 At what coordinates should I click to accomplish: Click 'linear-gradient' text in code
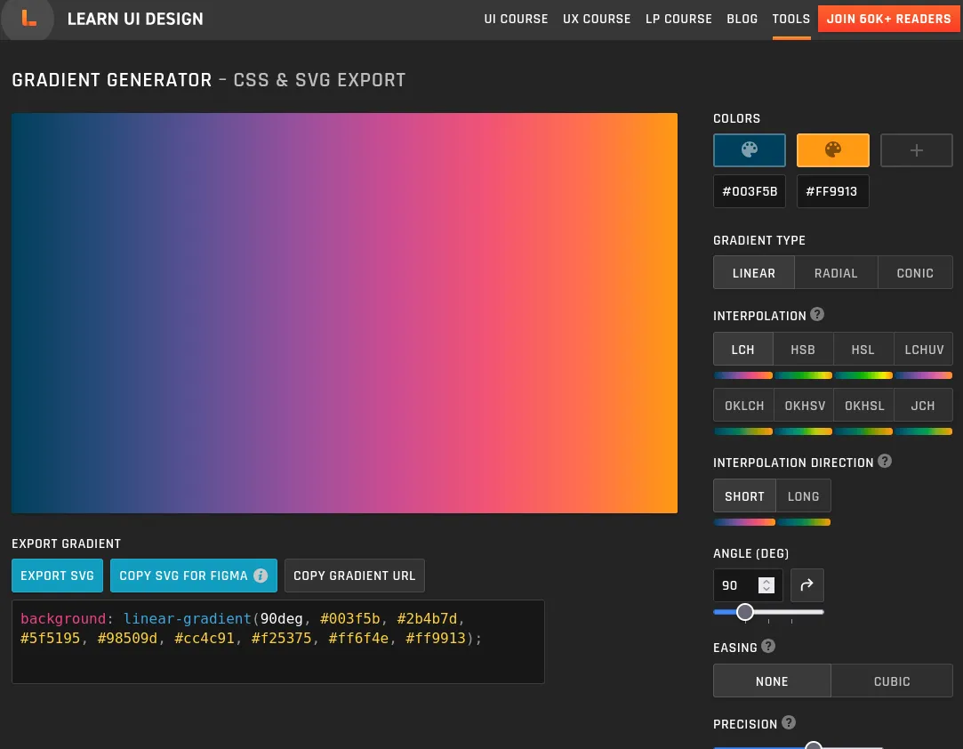(188, 619)
